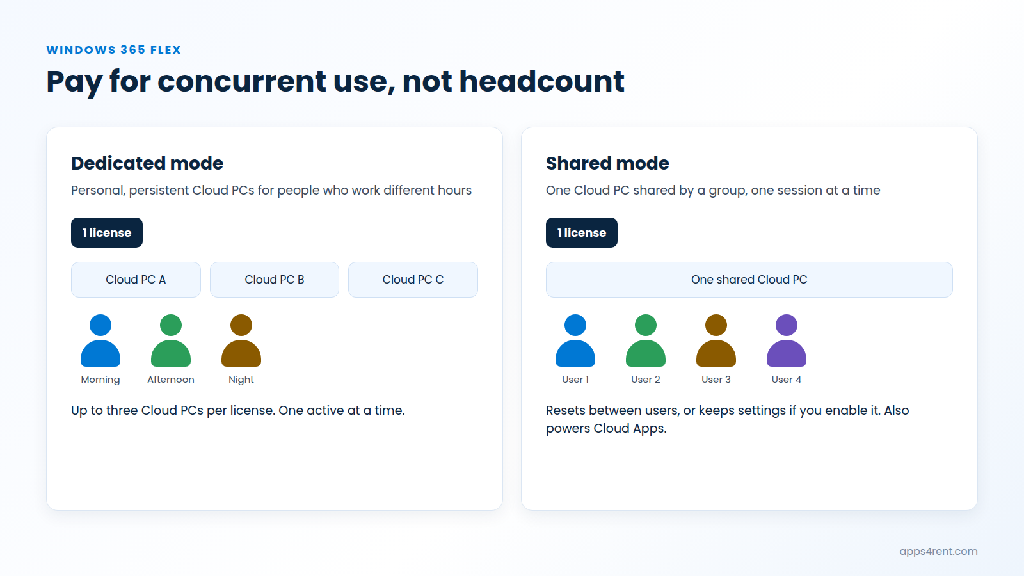Click the title Pay for concurrent use, not headcount

[x=335, y=82]
